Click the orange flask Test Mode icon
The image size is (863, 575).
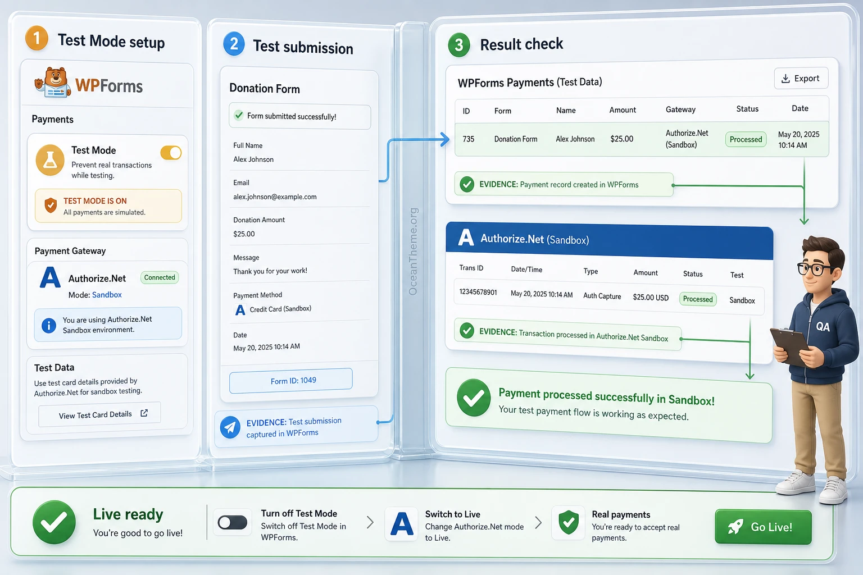pyautogui.click(x=50, y=160)
